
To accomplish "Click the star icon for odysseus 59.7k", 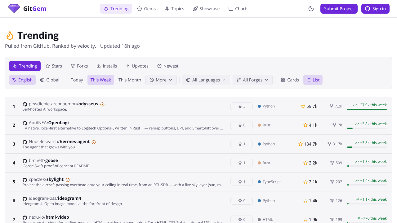I will pos(303,106).
